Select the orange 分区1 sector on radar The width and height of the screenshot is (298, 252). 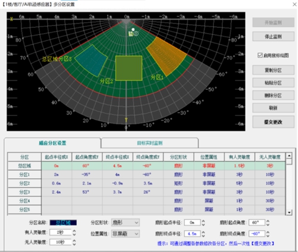pyautogui.click(x=167, y=56)
